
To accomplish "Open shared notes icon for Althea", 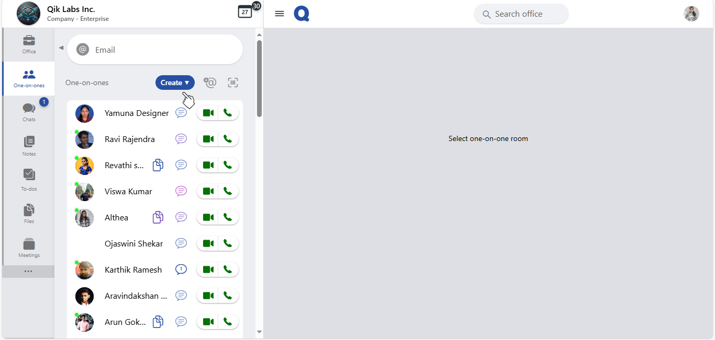I will (x=158, y=217).
